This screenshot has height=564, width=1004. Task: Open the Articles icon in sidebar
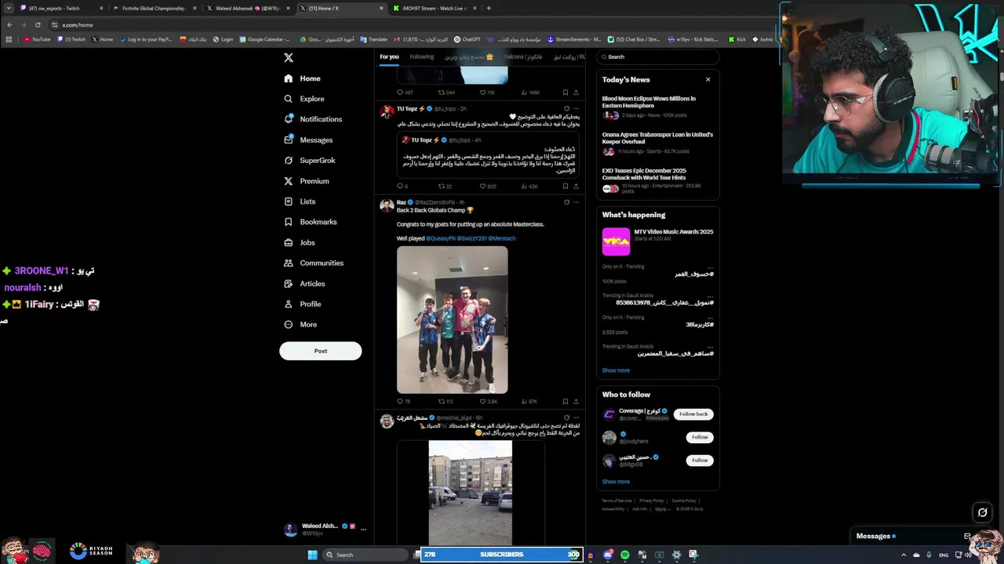click(289, 284)
